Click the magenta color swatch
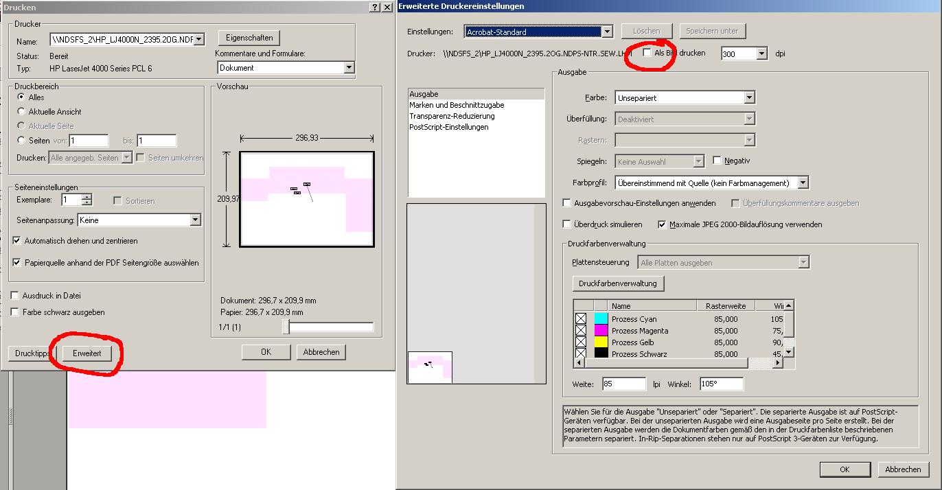This screenshot has width=942, height=490. tap(601, 330)
